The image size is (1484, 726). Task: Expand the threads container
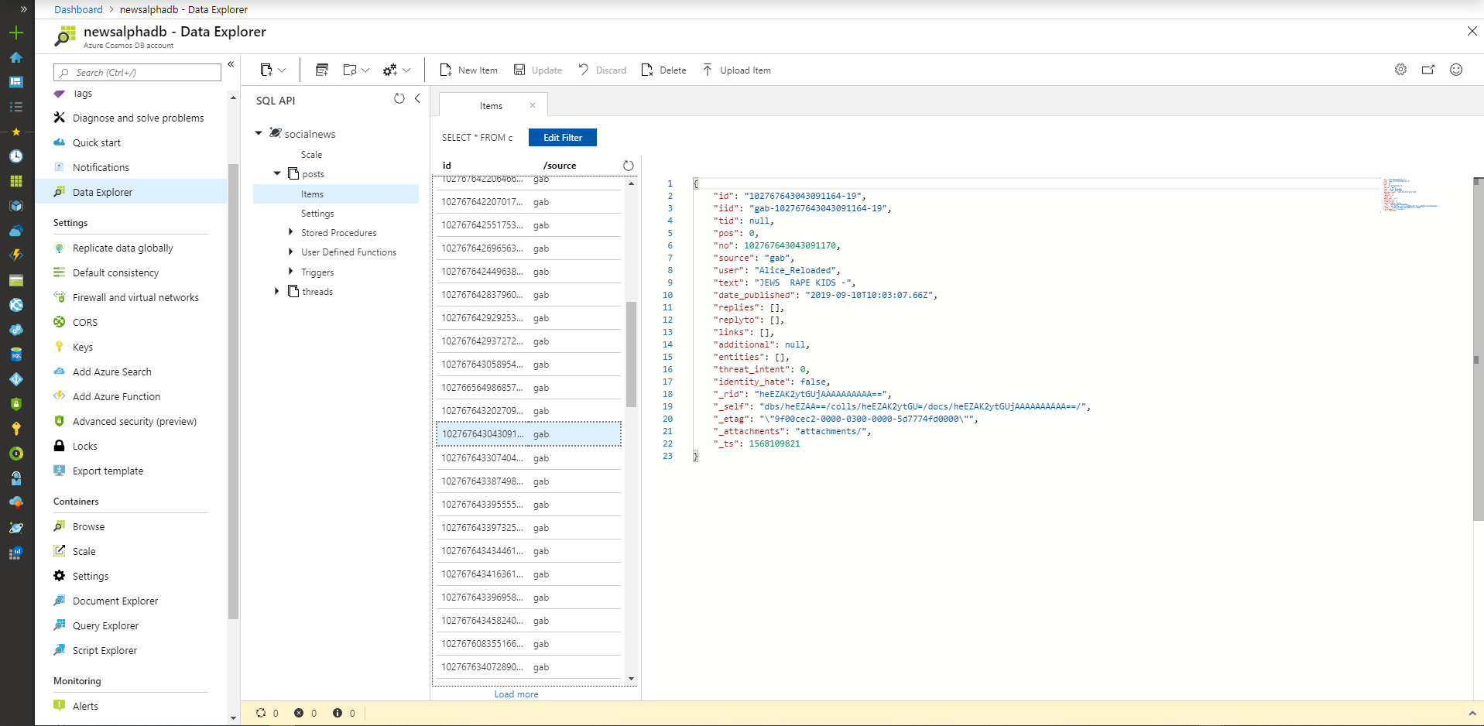point(277,291)
